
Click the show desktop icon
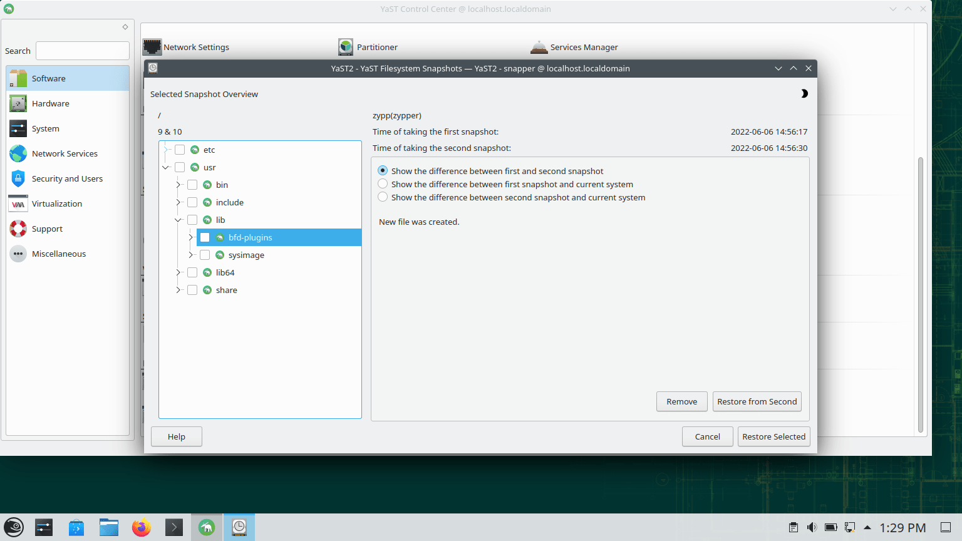(946, 527)
